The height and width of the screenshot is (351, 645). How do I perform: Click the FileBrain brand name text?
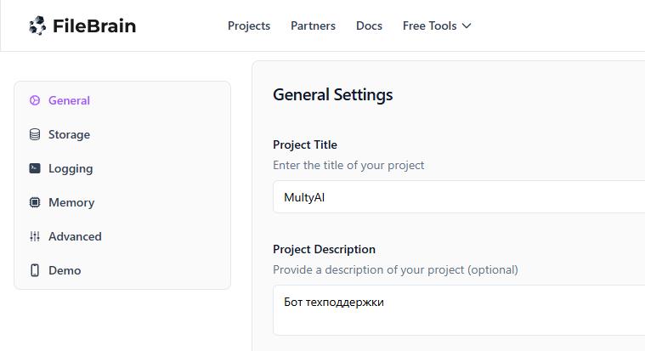pos(94,26)
